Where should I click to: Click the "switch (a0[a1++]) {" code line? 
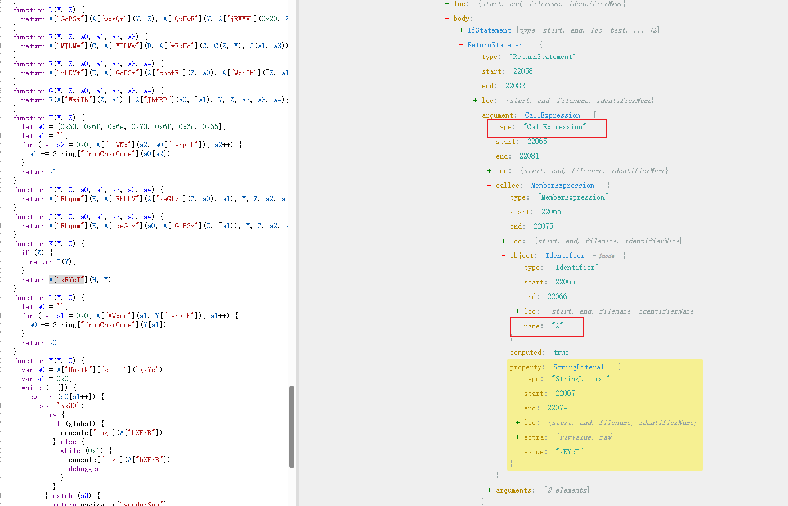point(67,397)
